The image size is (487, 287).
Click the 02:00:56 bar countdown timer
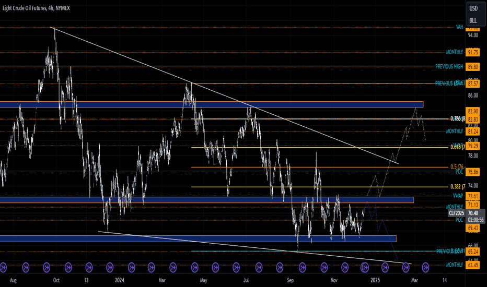click(x=476, y=220)
